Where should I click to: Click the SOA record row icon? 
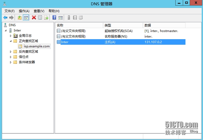coord(58,31)
